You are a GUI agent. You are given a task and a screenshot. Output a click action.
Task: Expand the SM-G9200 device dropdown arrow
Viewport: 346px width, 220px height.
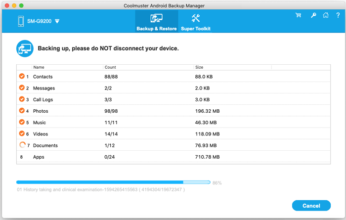(x=57, y=21)
